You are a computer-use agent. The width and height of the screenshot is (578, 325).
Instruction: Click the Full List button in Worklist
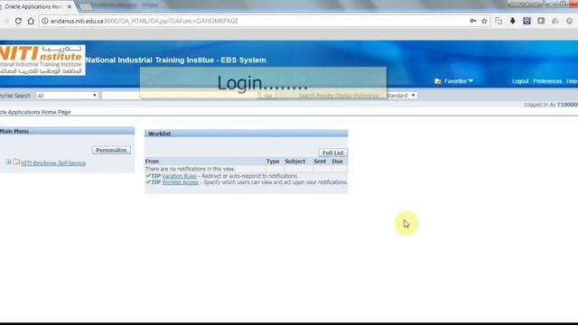333,153
